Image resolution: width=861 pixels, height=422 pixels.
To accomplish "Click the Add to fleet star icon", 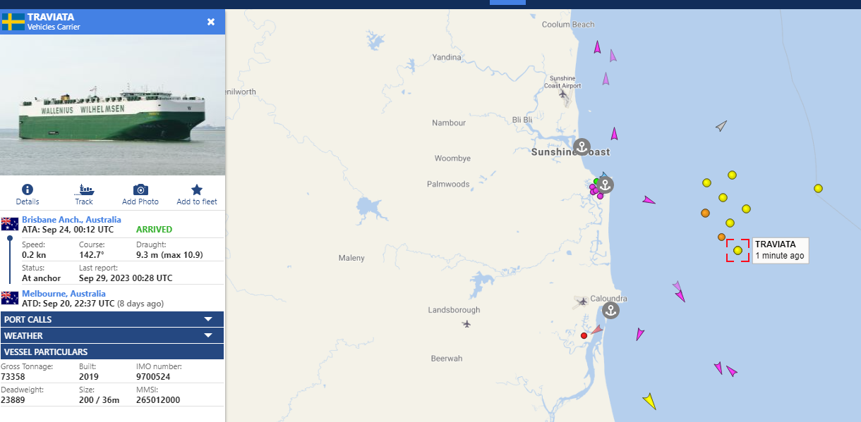I will [197, 190].
